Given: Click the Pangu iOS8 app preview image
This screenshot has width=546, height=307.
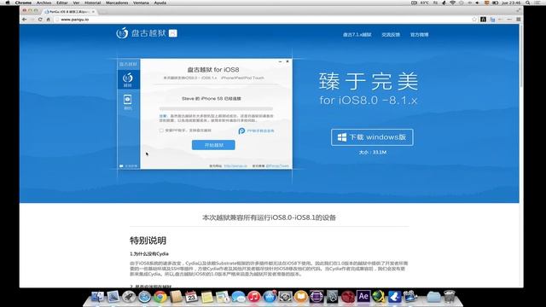Looking at the screenshot, I should point(205,114).
